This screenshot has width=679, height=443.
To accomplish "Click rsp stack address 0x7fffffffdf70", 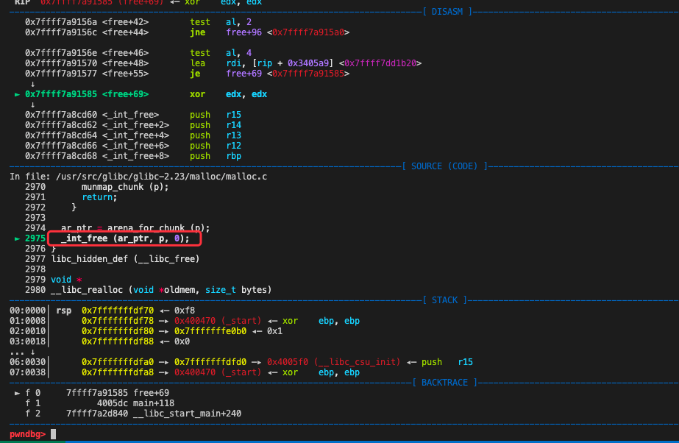I will tap(118, 311).
